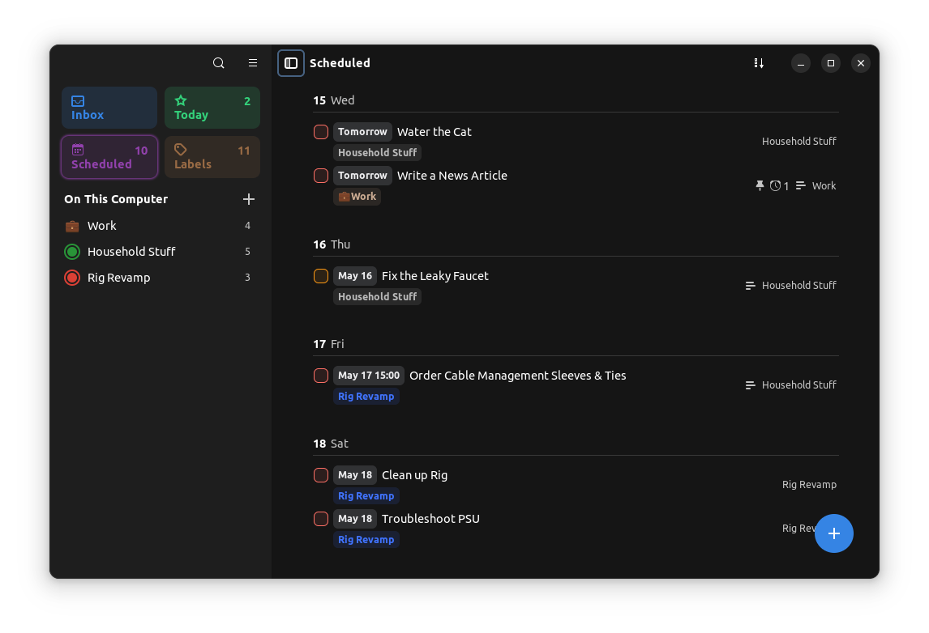929x633 pixels.
Task: Click the pin icon on Write a News Article
Action: (760, 185)
